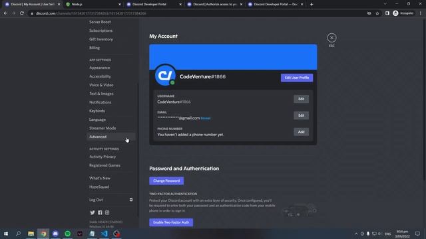
Task: Click the Incognito profile badge
Action: [x=403, y=13]
